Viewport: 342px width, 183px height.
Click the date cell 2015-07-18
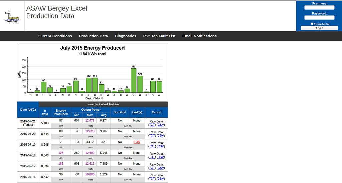coord(28,155)
